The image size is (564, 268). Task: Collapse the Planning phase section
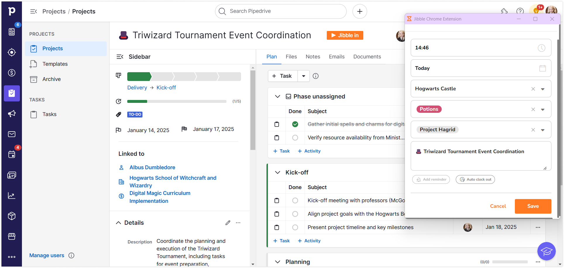[278, 262]
